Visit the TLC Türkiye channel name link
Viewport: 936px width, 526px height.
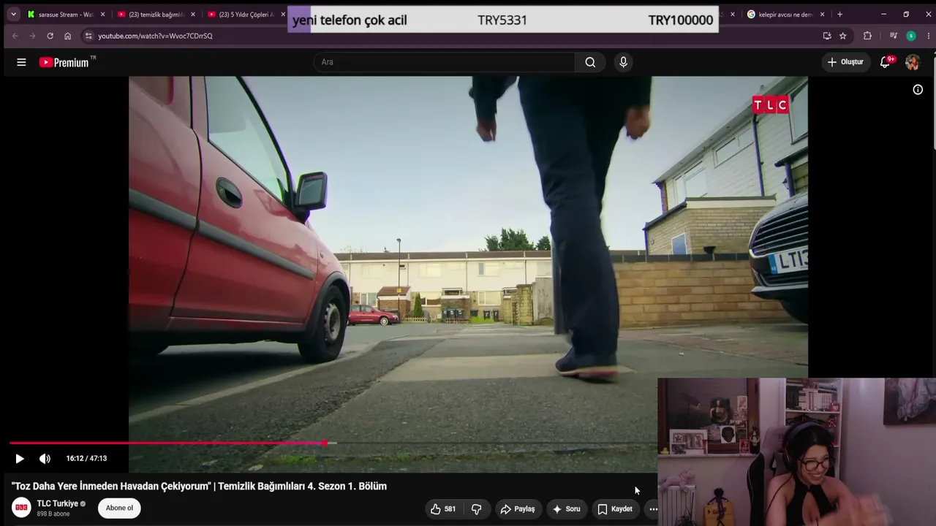[57, 504]
